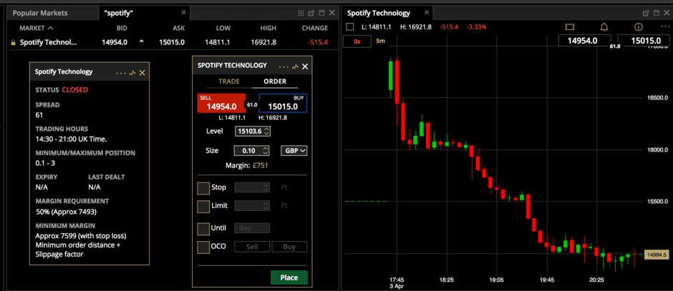Tick the checkbox in chart header

pyautogui.click(x=350, y=27)
